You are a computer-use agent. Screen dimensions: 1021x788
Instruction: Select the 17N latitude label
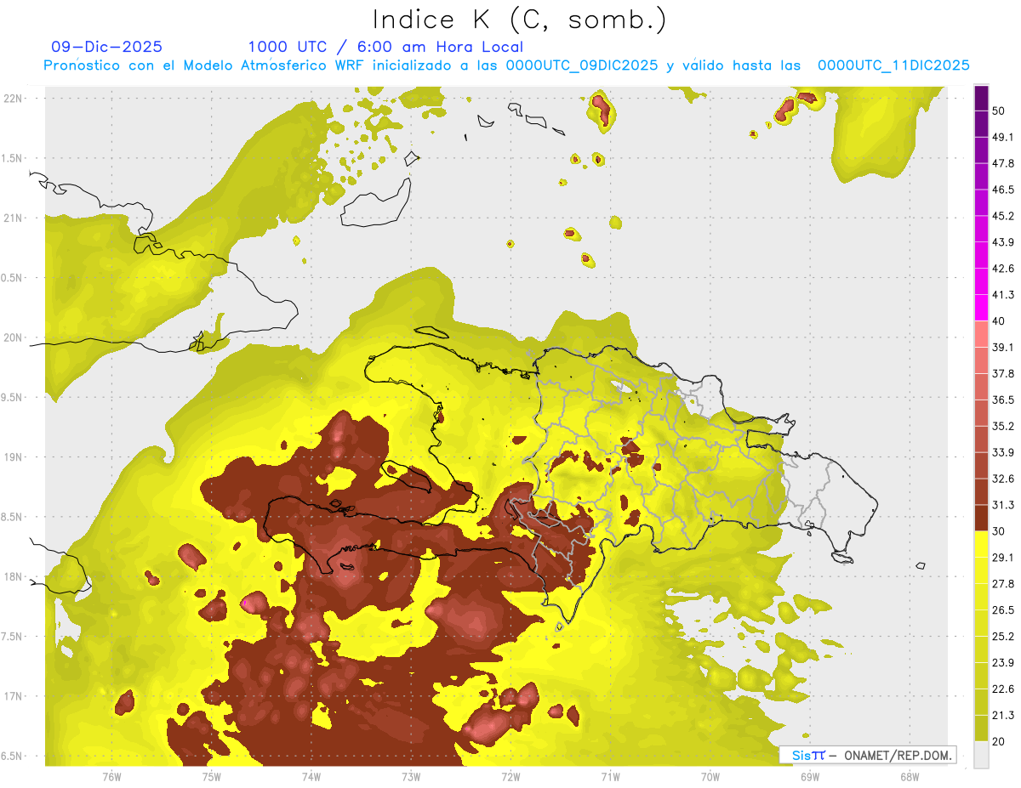tap(14, 696)
